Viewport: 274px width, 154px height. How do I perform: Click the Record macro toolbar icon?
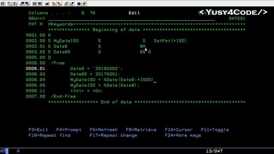click(54, 3)
